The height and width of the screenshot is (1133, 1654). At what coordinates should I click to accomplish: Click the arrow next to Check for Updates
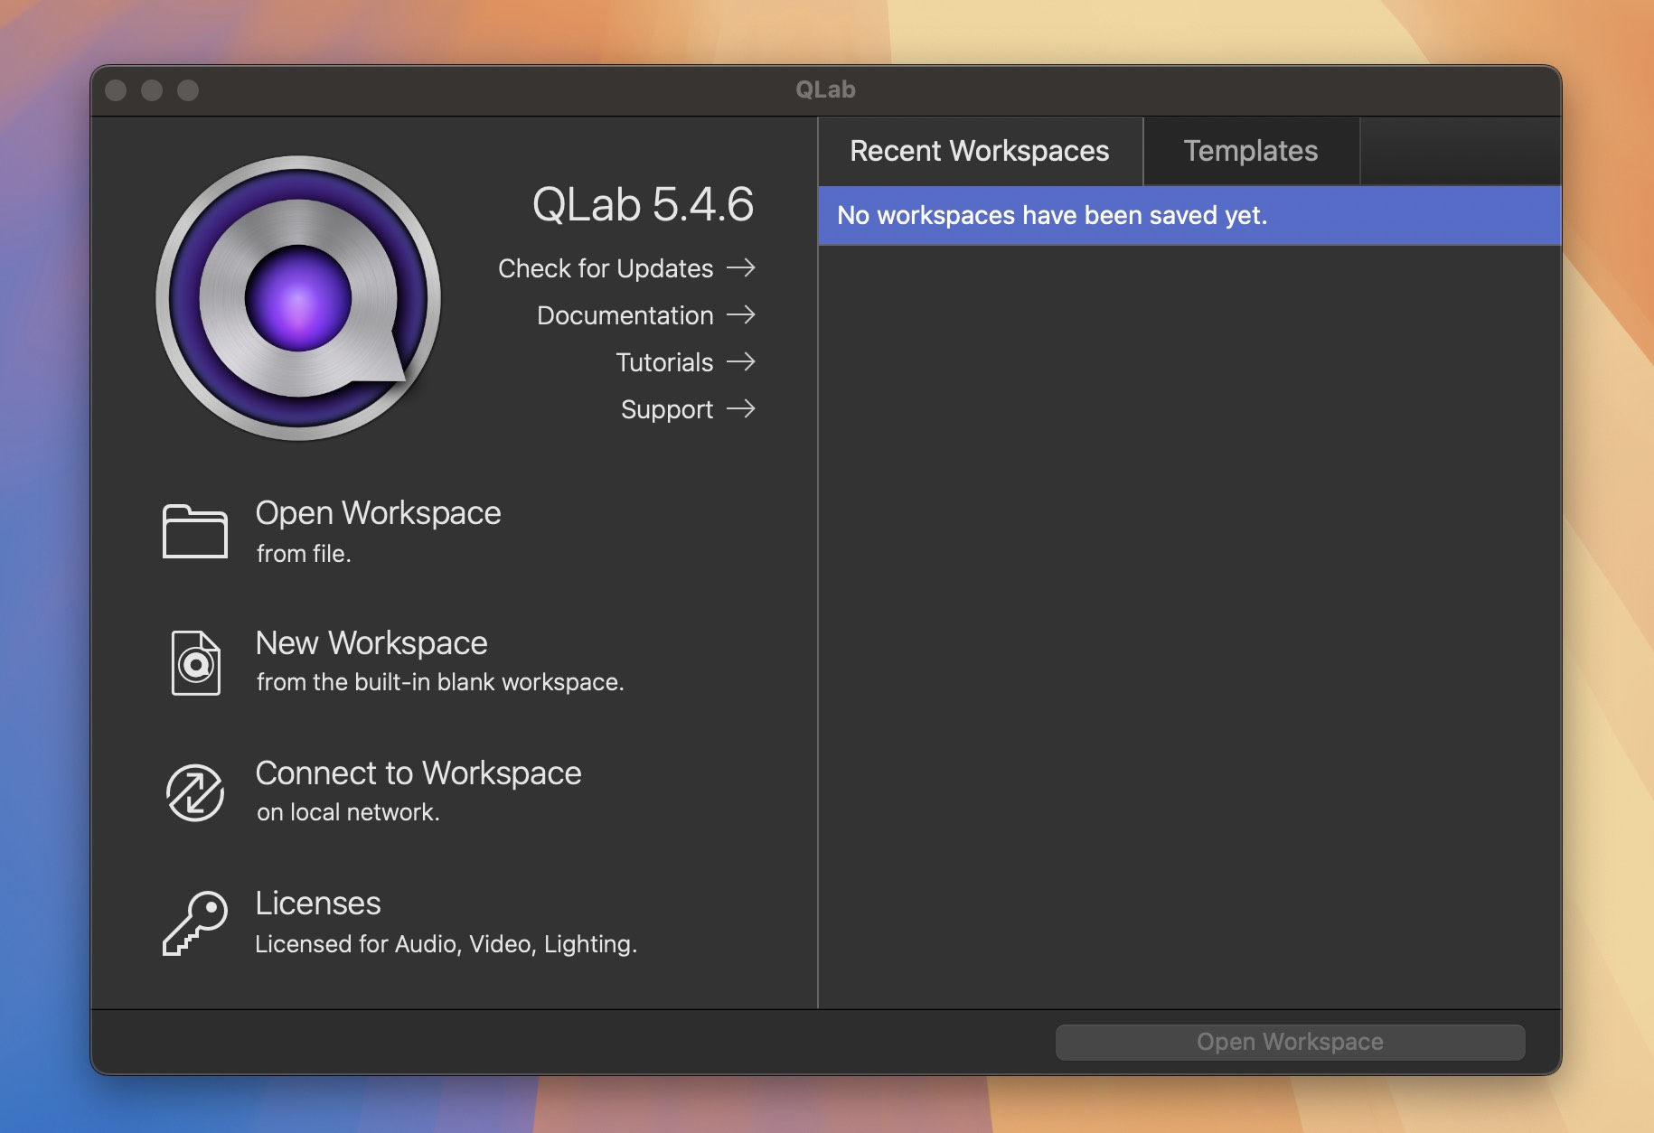[741, 267]
